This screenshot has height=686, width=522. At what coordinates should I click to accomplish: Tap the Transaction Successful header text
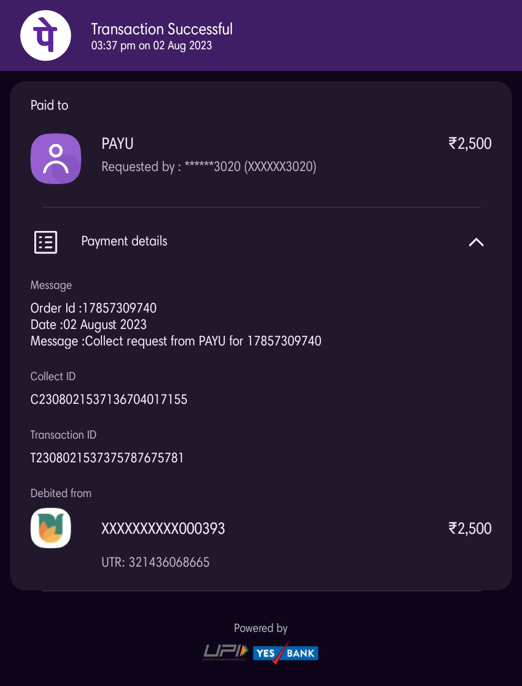[162, 29]
